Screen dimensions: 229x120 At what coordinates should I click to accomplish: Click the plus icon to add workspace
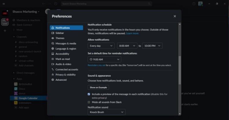click(5, 30)
